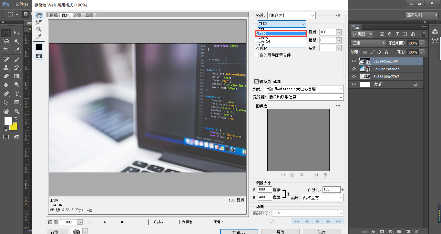Select the Zoom tool in Save for Web dialog
441x234 pixels.
click(x=39, y=29)
